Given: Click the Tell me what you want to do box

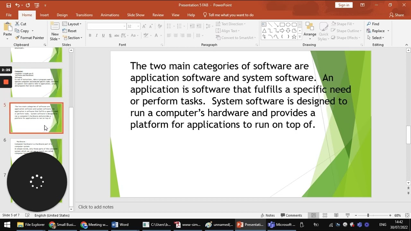Looking at the screenshot, I should pyautogui.click(x=228, y=15).
